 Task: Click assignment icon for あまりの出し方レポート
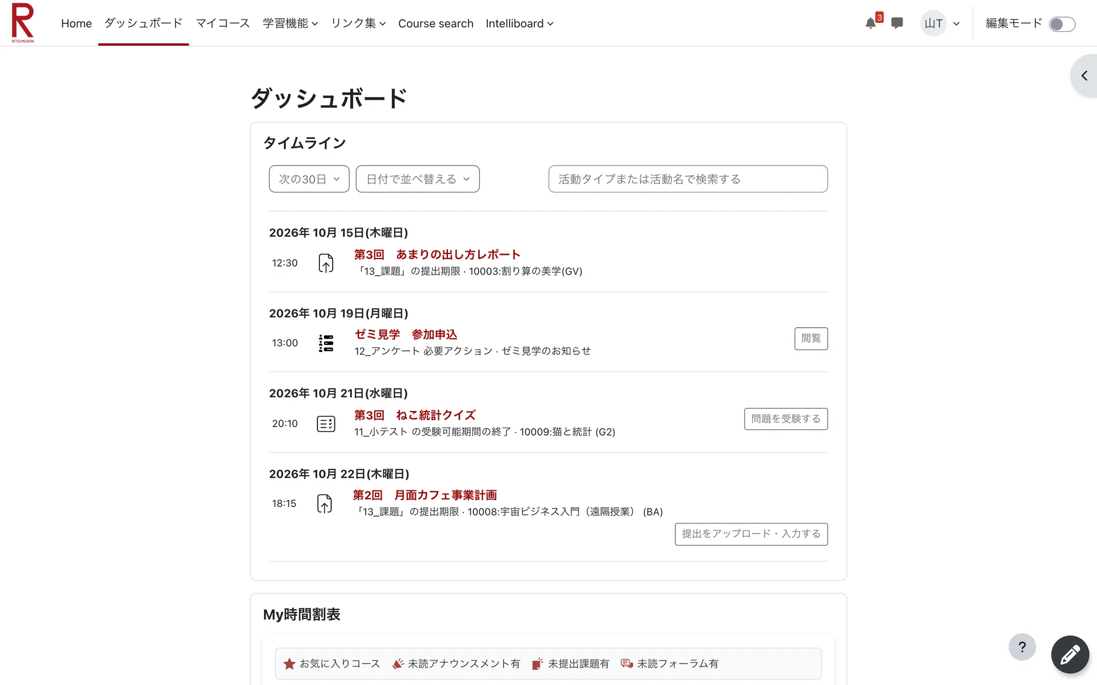coord(326,263)
